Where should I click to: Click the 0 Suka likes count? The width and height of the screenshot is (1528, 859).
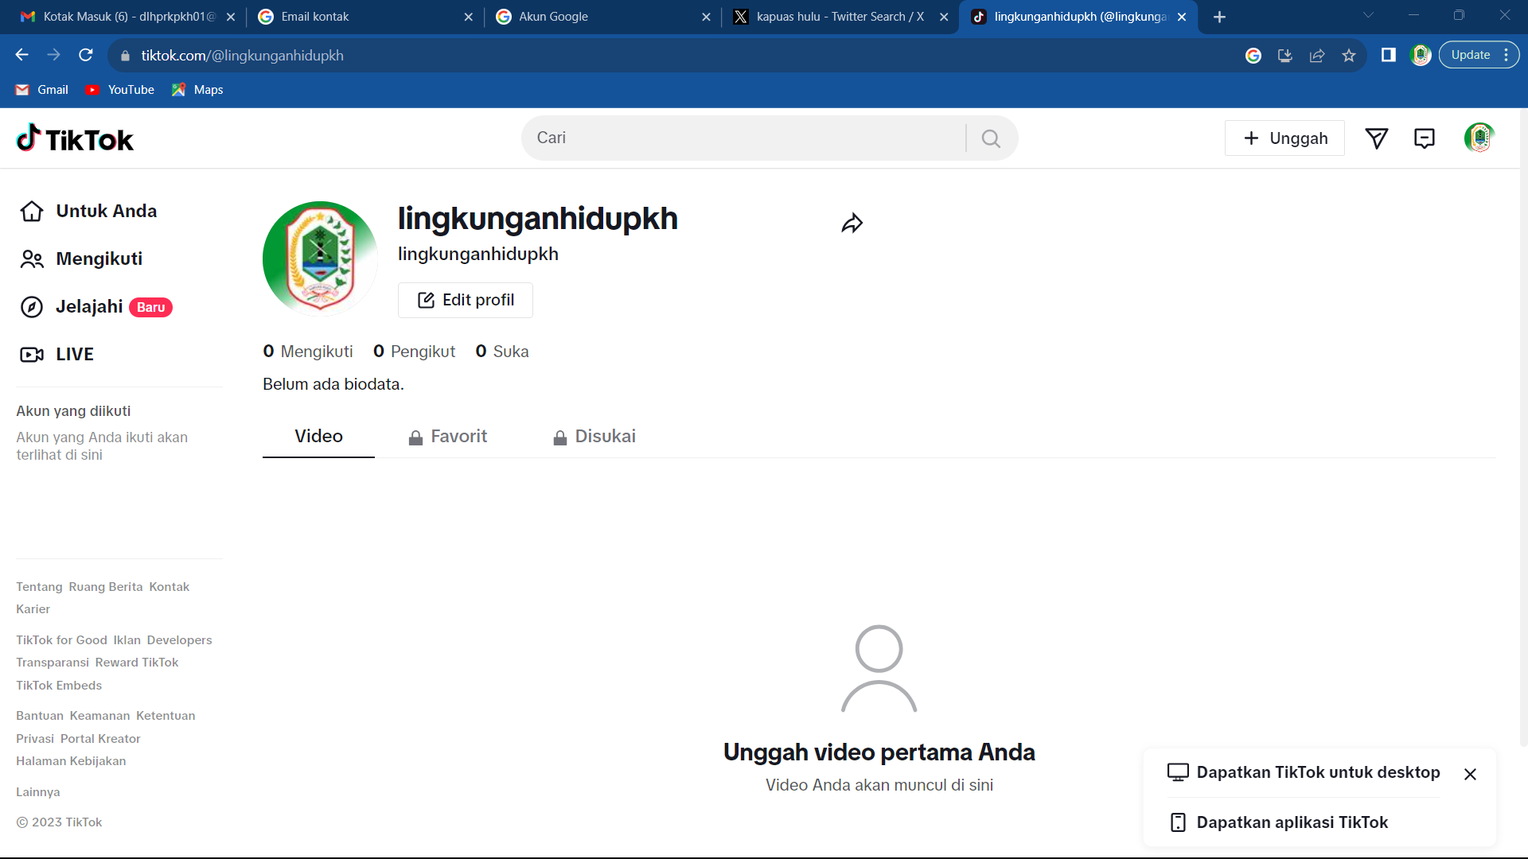(x=502, y=352)
